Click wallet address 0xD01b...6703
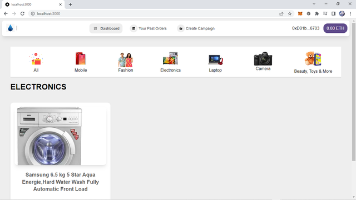 coord(305,28)
